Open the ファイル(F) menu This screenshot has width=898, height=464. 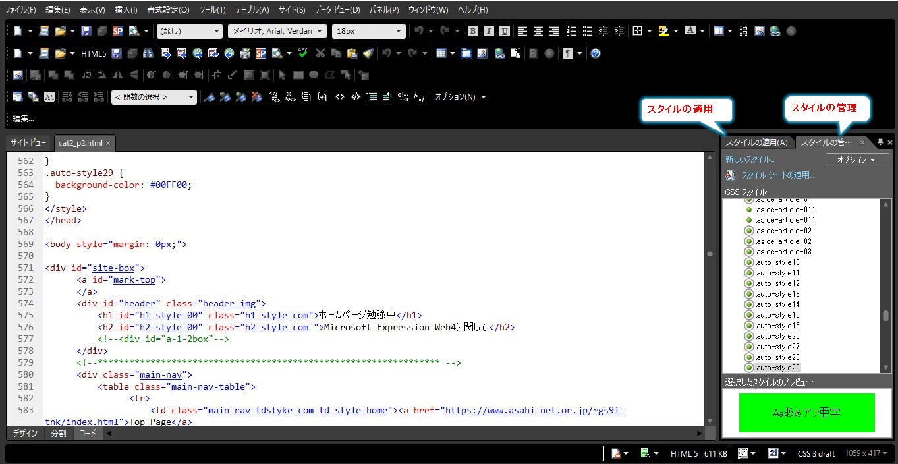tap(20, 10)
